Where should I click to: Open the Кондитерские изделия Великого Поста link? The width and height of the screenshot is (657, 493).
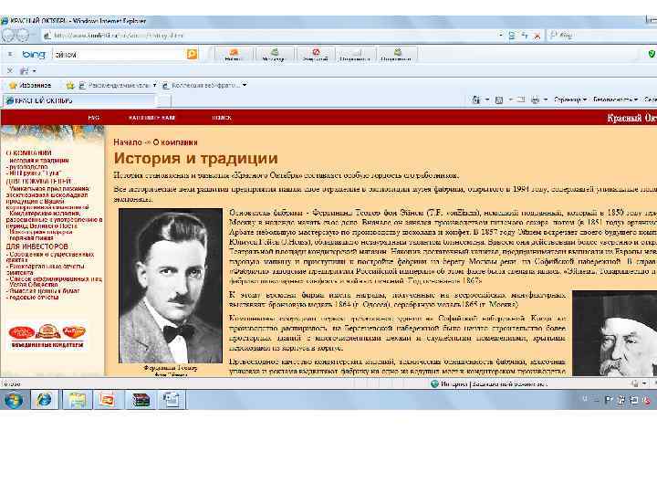point(54,220)
